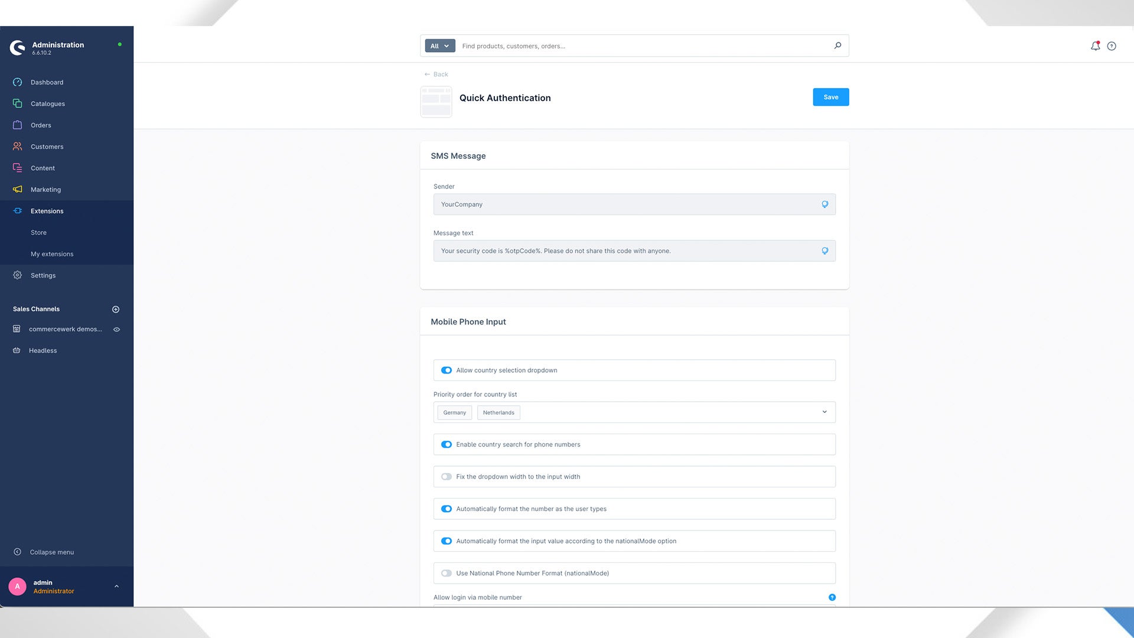Click the inheritance icon in Message text field
Image resolution: width=1134 pixels, height=638 pixels.
pyautogui.click(x=825, y=251)
